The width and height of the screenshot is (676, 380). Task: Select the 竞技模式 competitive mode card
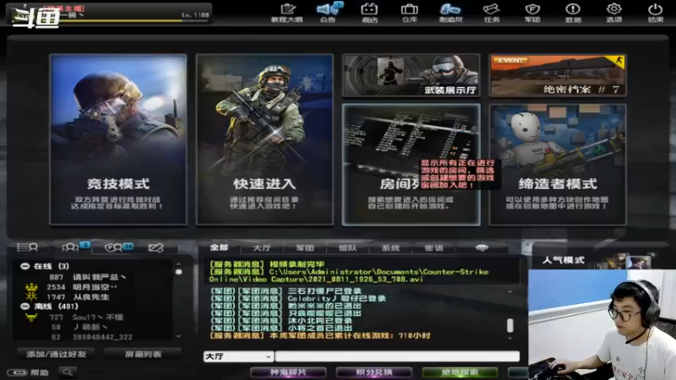tap(118, 139)
